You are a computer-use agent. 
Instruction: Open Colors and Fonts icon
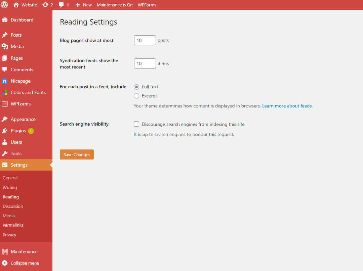5,92
